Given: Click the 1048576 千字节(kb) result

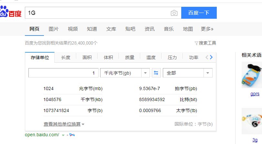Looking at the screenshot, I should coord(73,99).
